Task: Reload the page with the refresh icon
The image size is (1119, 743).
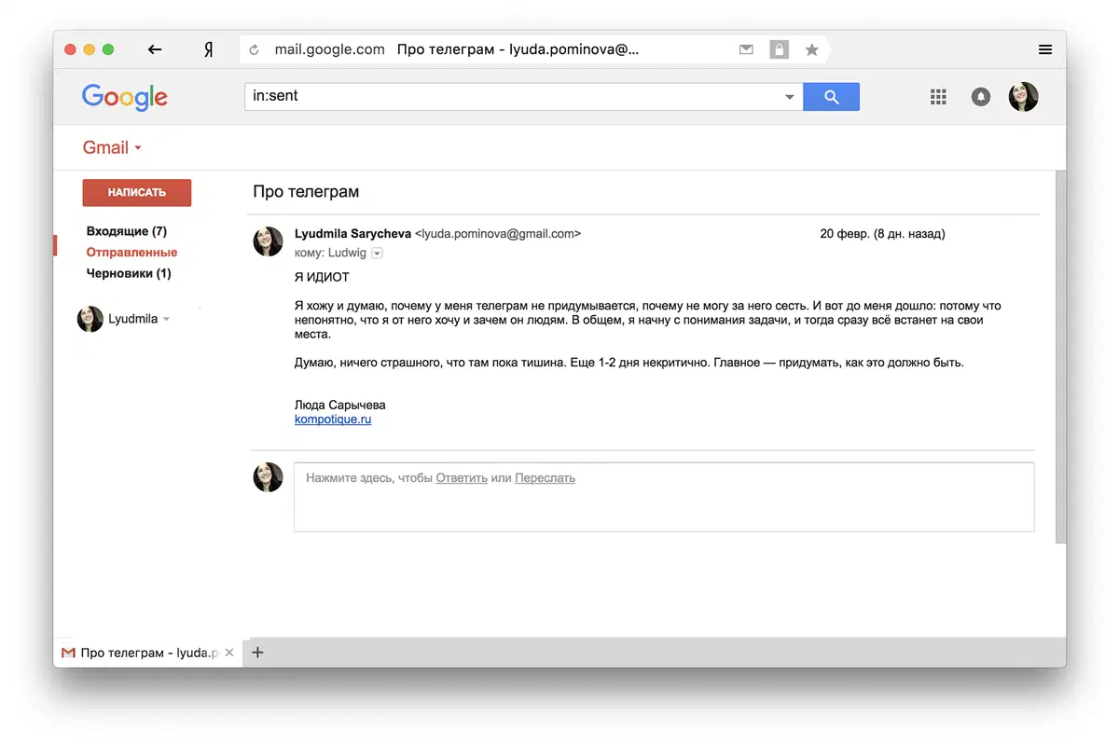Action: click(x=254, y=50)
